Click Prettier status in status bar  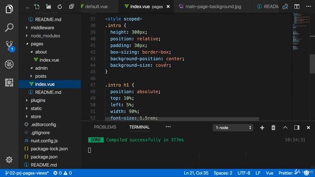tap(285, 173)
